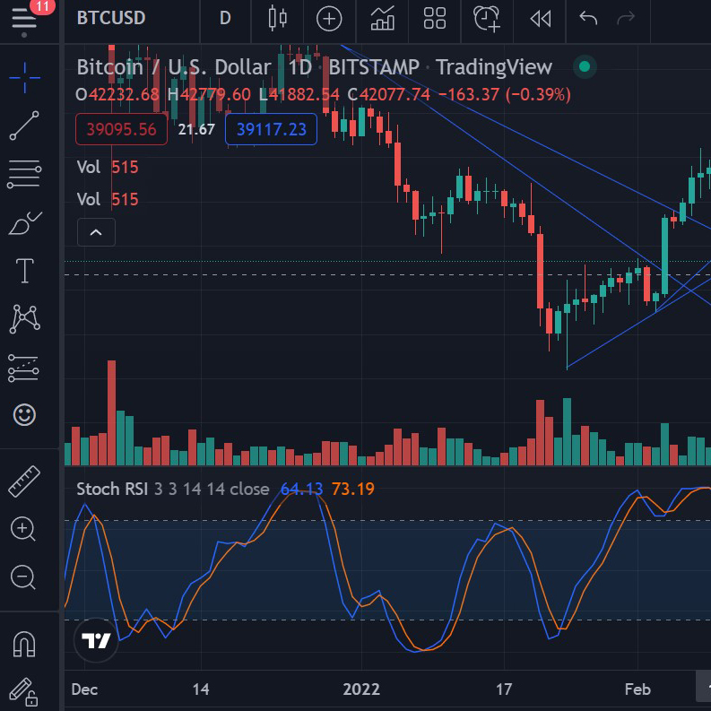The width and height of the screenshot is (711, 711).
Task: Undo the last chart action
Action: [x=588, y=18]
